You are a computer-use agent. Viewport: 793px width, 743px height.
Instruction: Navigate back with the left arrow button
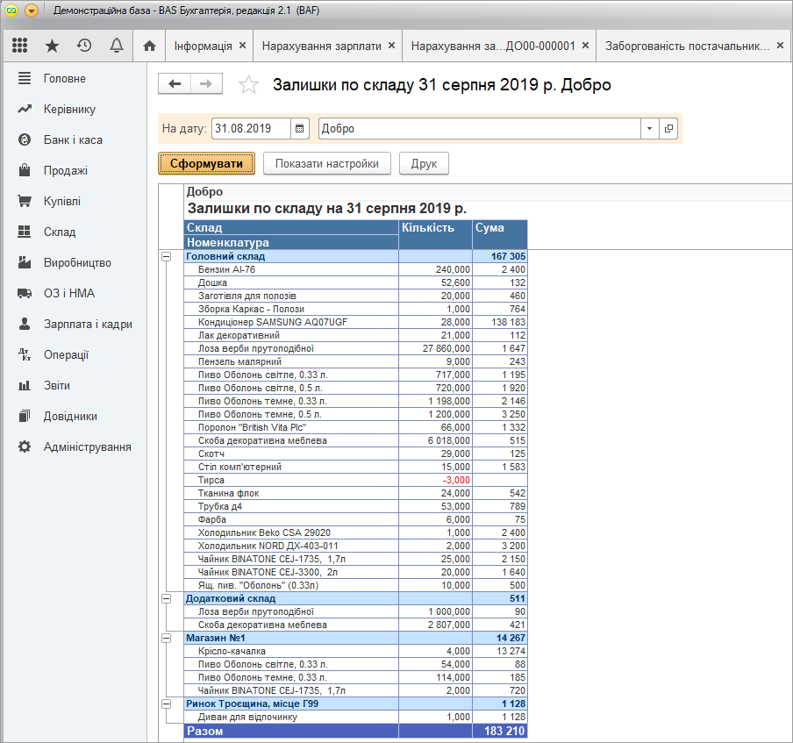[x=175, y=83]
